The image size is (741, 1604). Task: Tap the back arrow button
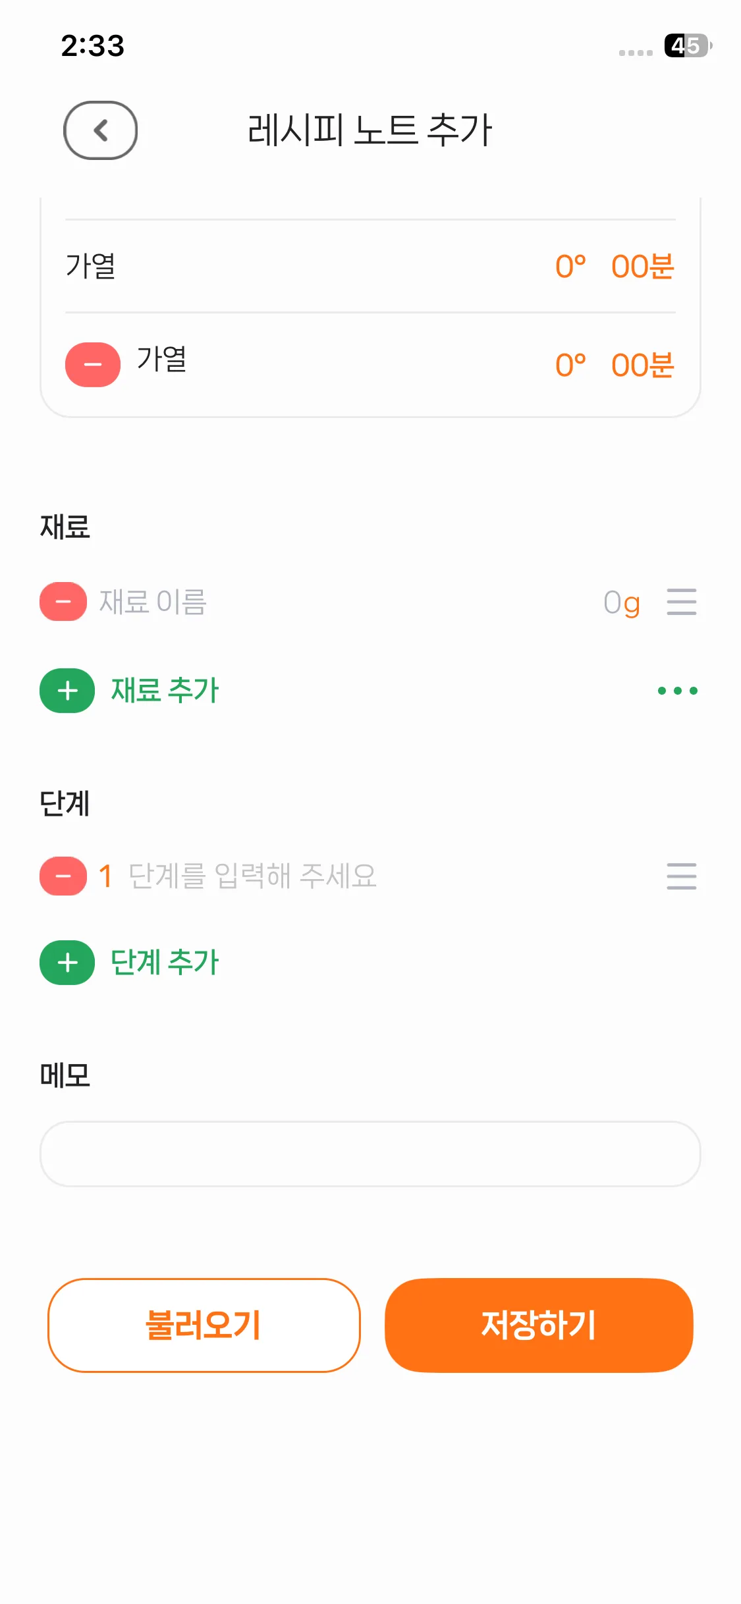coord(100,130)
